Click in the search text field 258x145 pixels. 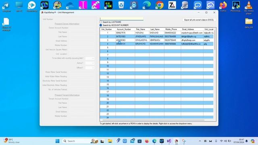tap(122, 19)
